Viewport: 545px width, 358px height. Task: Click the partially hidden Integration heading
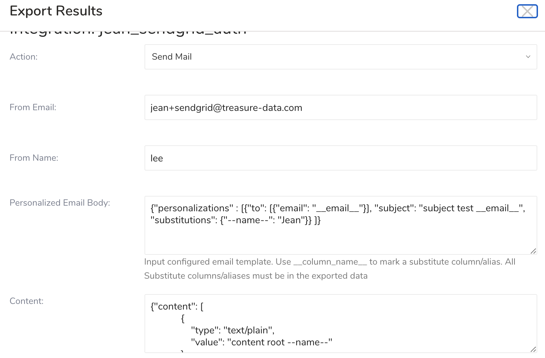click(128, 33)
